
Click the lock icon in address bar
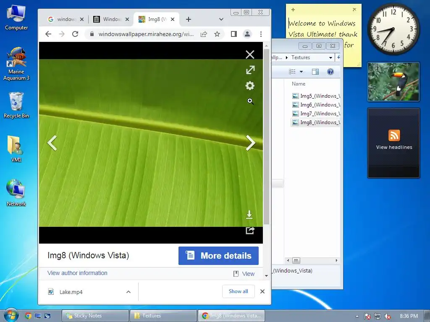pos(92,34)
